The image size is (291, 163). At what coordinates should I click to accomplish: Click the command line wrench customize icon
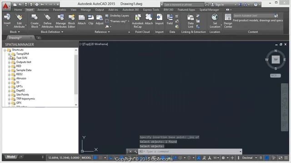click(x=135, y=152)
